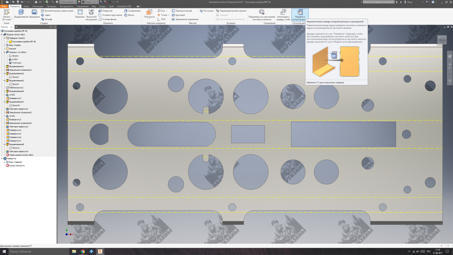The width and height of the screenshot is (453, 255).
Task: Expand the Вид: Справа node
Action: [5, 45]
